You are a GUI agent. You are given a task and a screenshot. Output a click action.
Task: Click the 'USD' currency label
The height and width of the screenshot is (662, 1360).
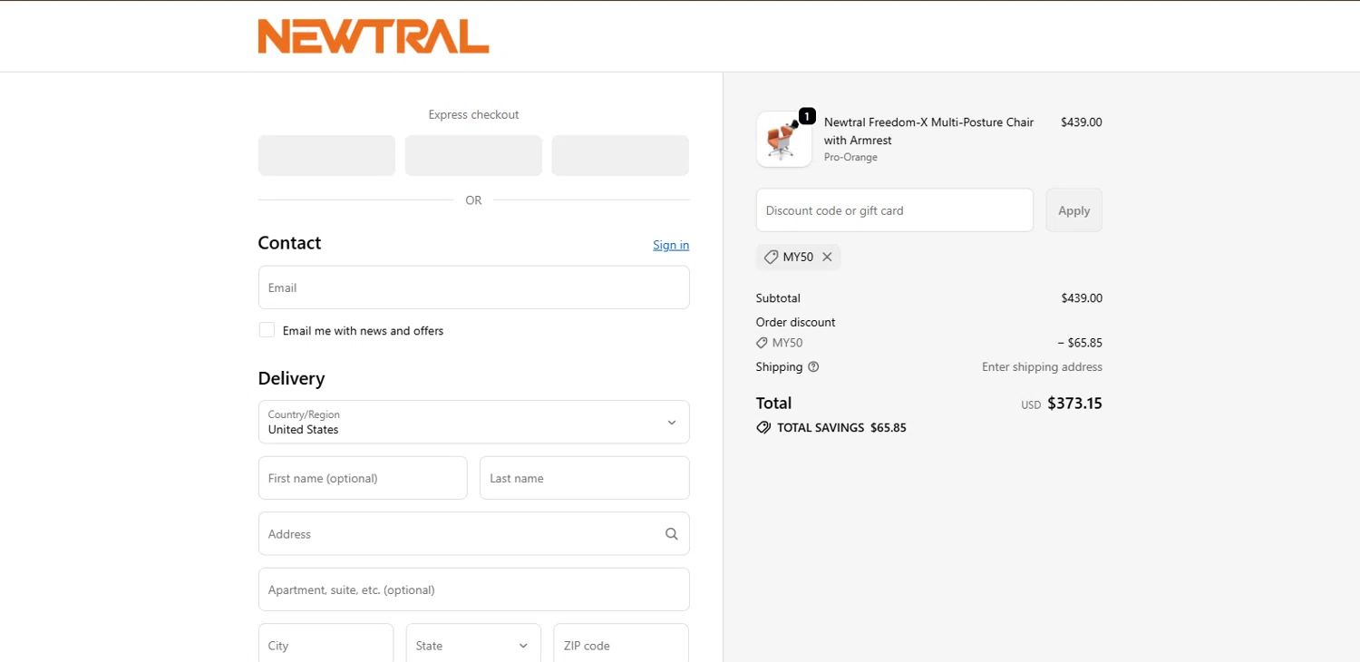1031,405
